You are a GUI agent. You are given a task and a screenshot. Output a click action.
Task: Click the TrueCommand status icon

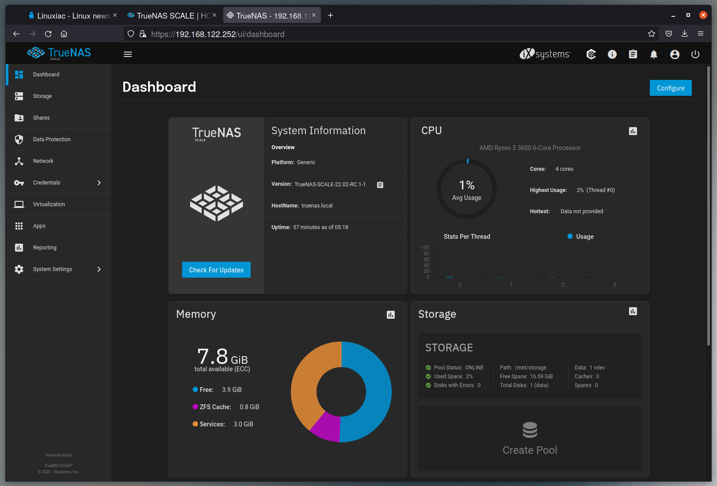[591, 54]
